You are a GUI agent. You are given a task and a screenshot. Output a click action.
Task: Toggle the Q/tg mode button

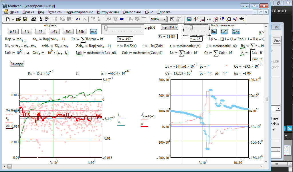tap(236, 32)
